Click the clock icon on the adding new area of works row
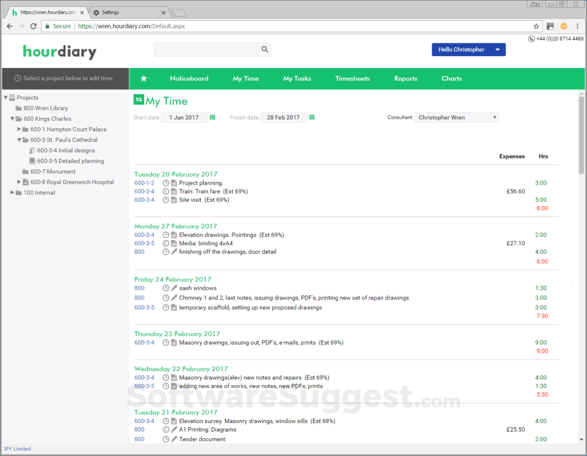Screen dimensions: 587x456 click(166, 386)
